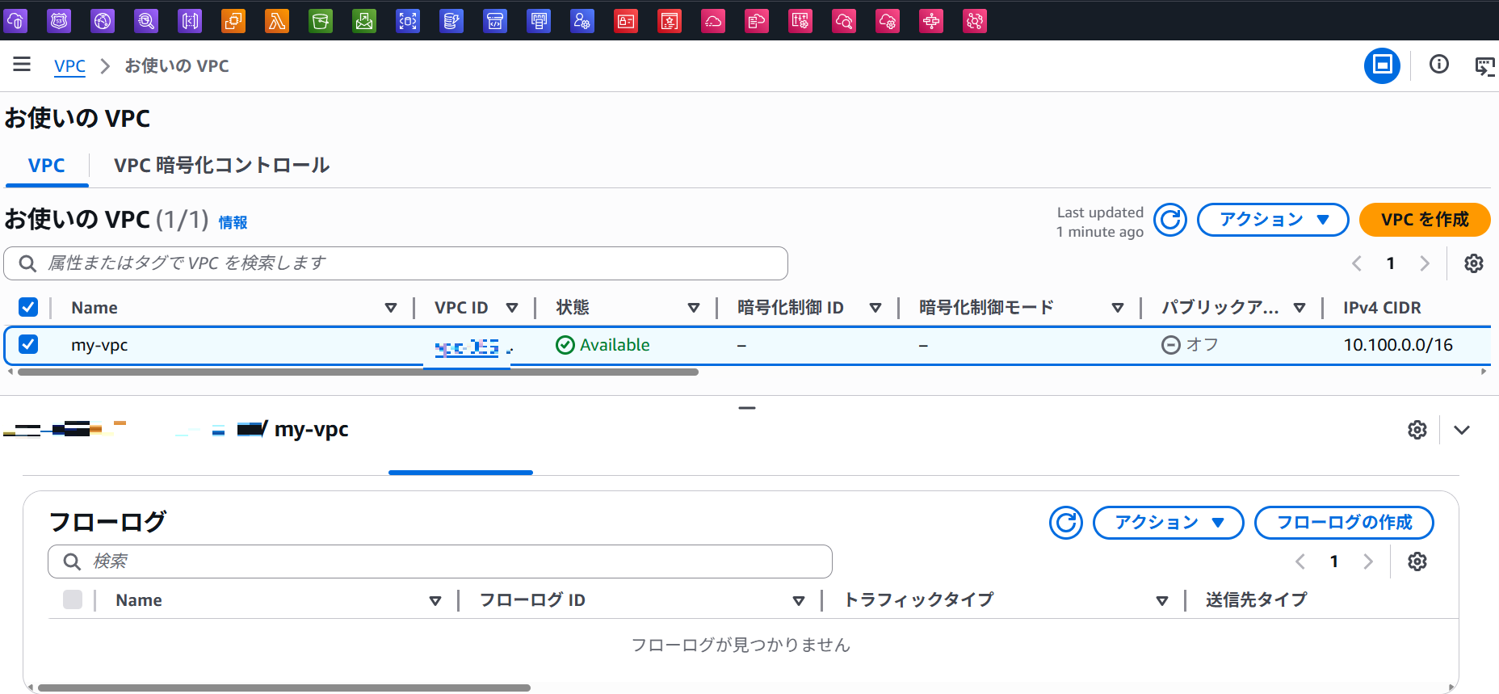The image size is (1499, 694).
Task: Go to previous VPC table page
Action: point(1357,263)
